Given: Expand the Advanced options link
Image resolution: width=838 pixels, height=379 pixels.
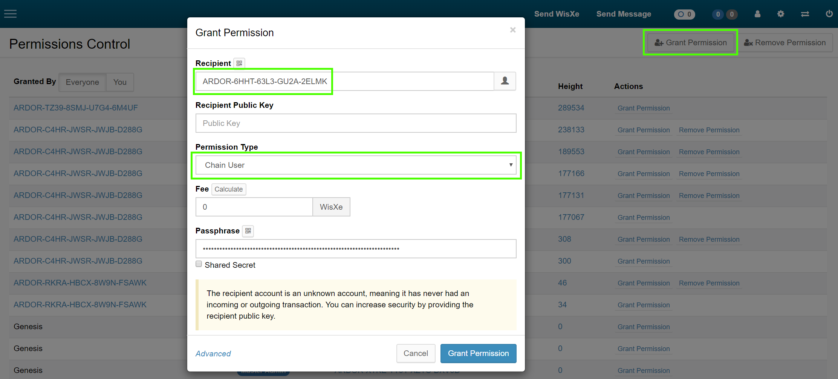Looking at the screenshot, I should pos(213,354).
